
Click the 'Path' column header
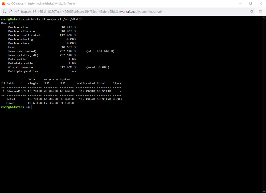coord(10,83)
